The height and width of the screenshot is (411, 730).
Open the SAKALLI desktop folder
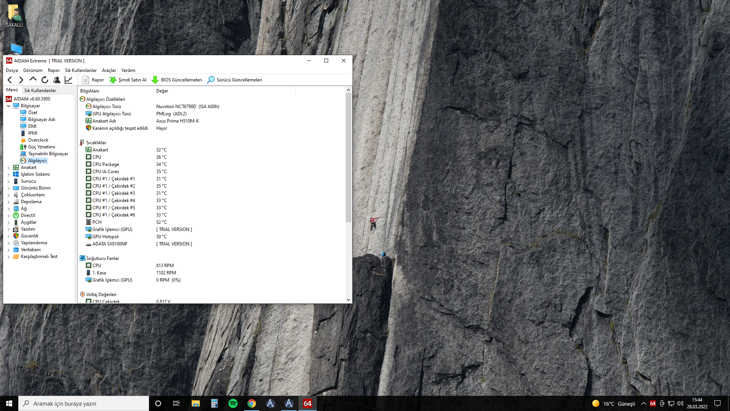pos(14,16)
